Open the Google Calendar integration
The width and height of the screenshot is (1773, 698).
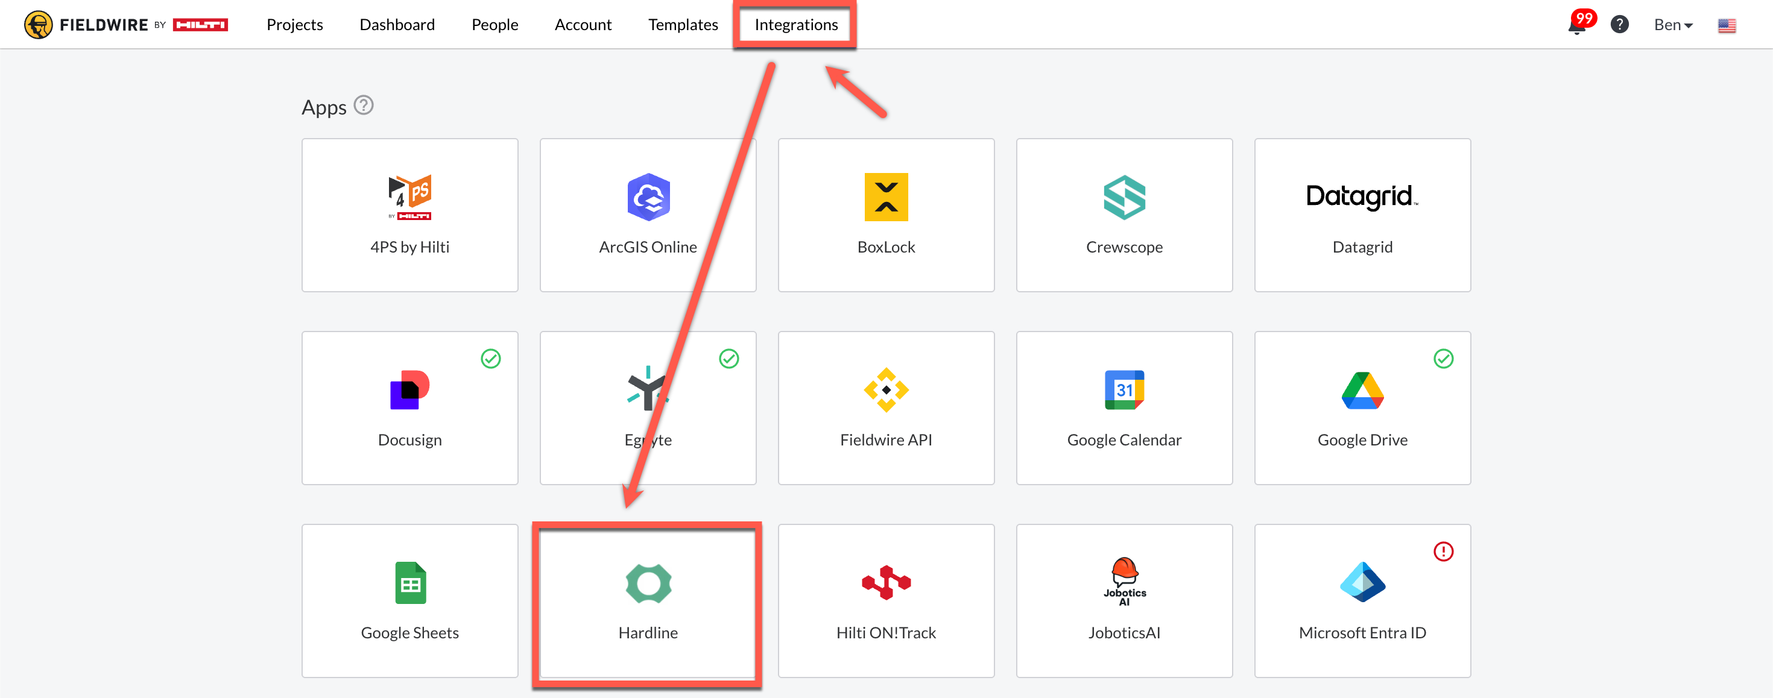1124,408
